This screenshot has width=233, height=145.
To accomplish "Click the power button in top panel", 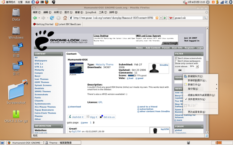I will tap(208, 2).
